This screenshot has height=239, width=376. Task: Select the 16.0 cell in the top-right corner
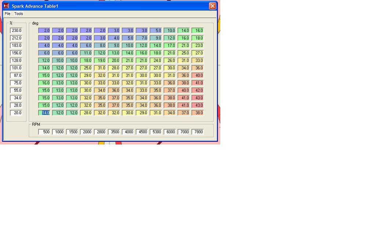pos(198,30)
